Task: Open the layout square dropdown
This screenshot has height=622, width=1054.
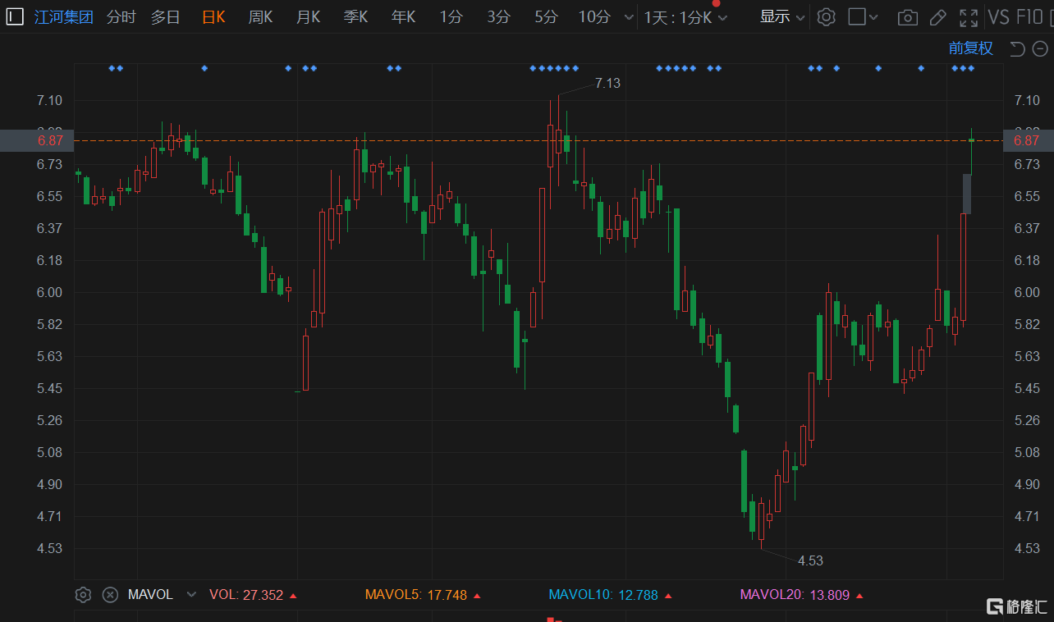Action: (x=863, y=17)
